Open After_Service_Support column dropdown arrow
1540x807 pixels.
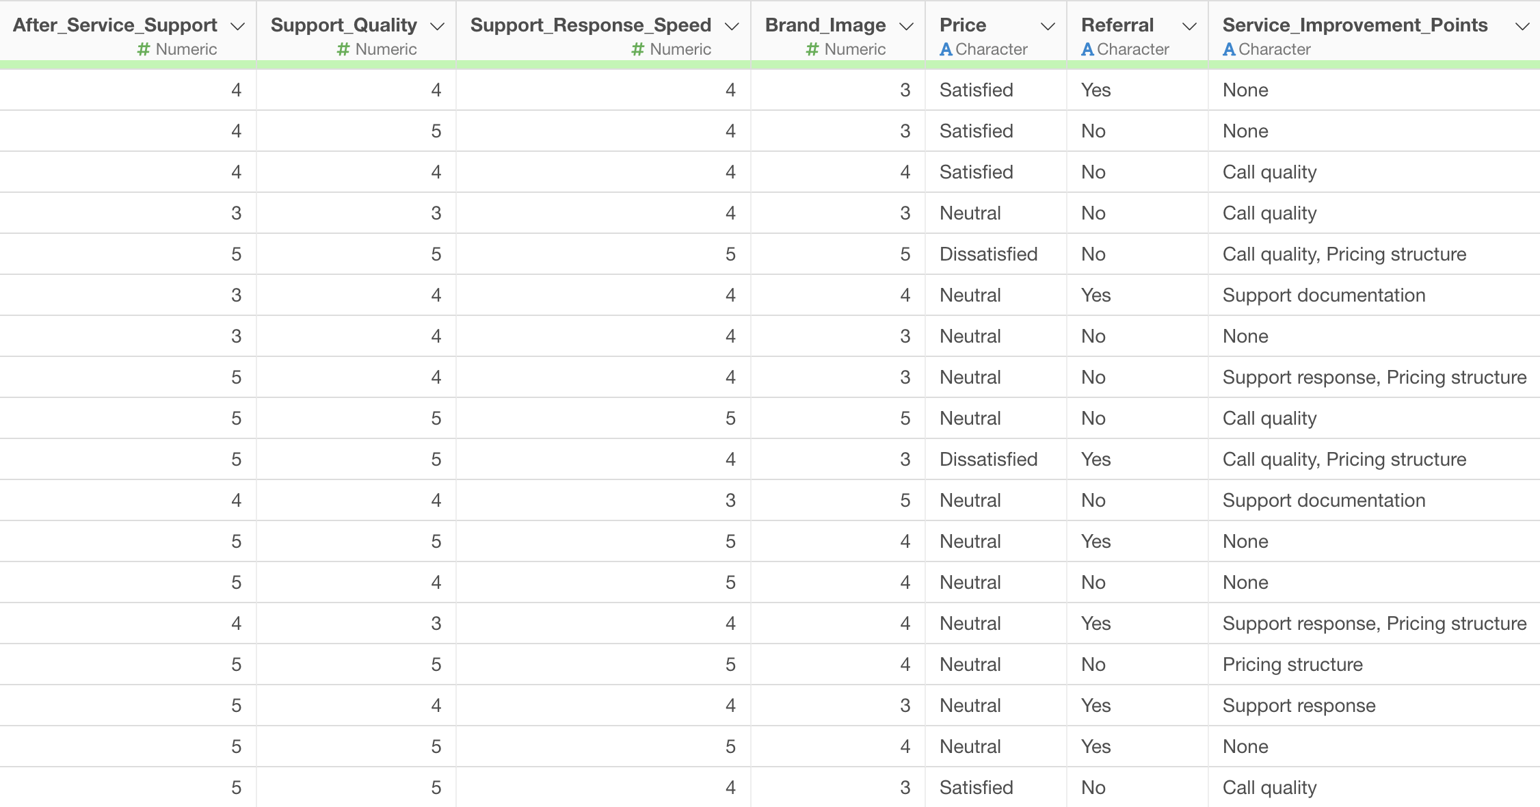tap(237, 27)
